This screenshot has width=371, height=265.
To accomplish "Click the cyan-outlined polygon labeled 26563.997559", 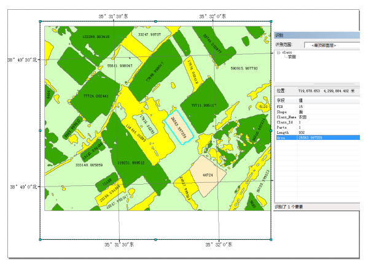I will click(179, 128).
